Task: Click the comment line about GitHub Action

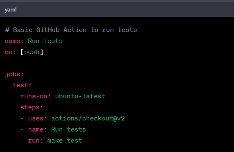Action: tap(71, 30)
